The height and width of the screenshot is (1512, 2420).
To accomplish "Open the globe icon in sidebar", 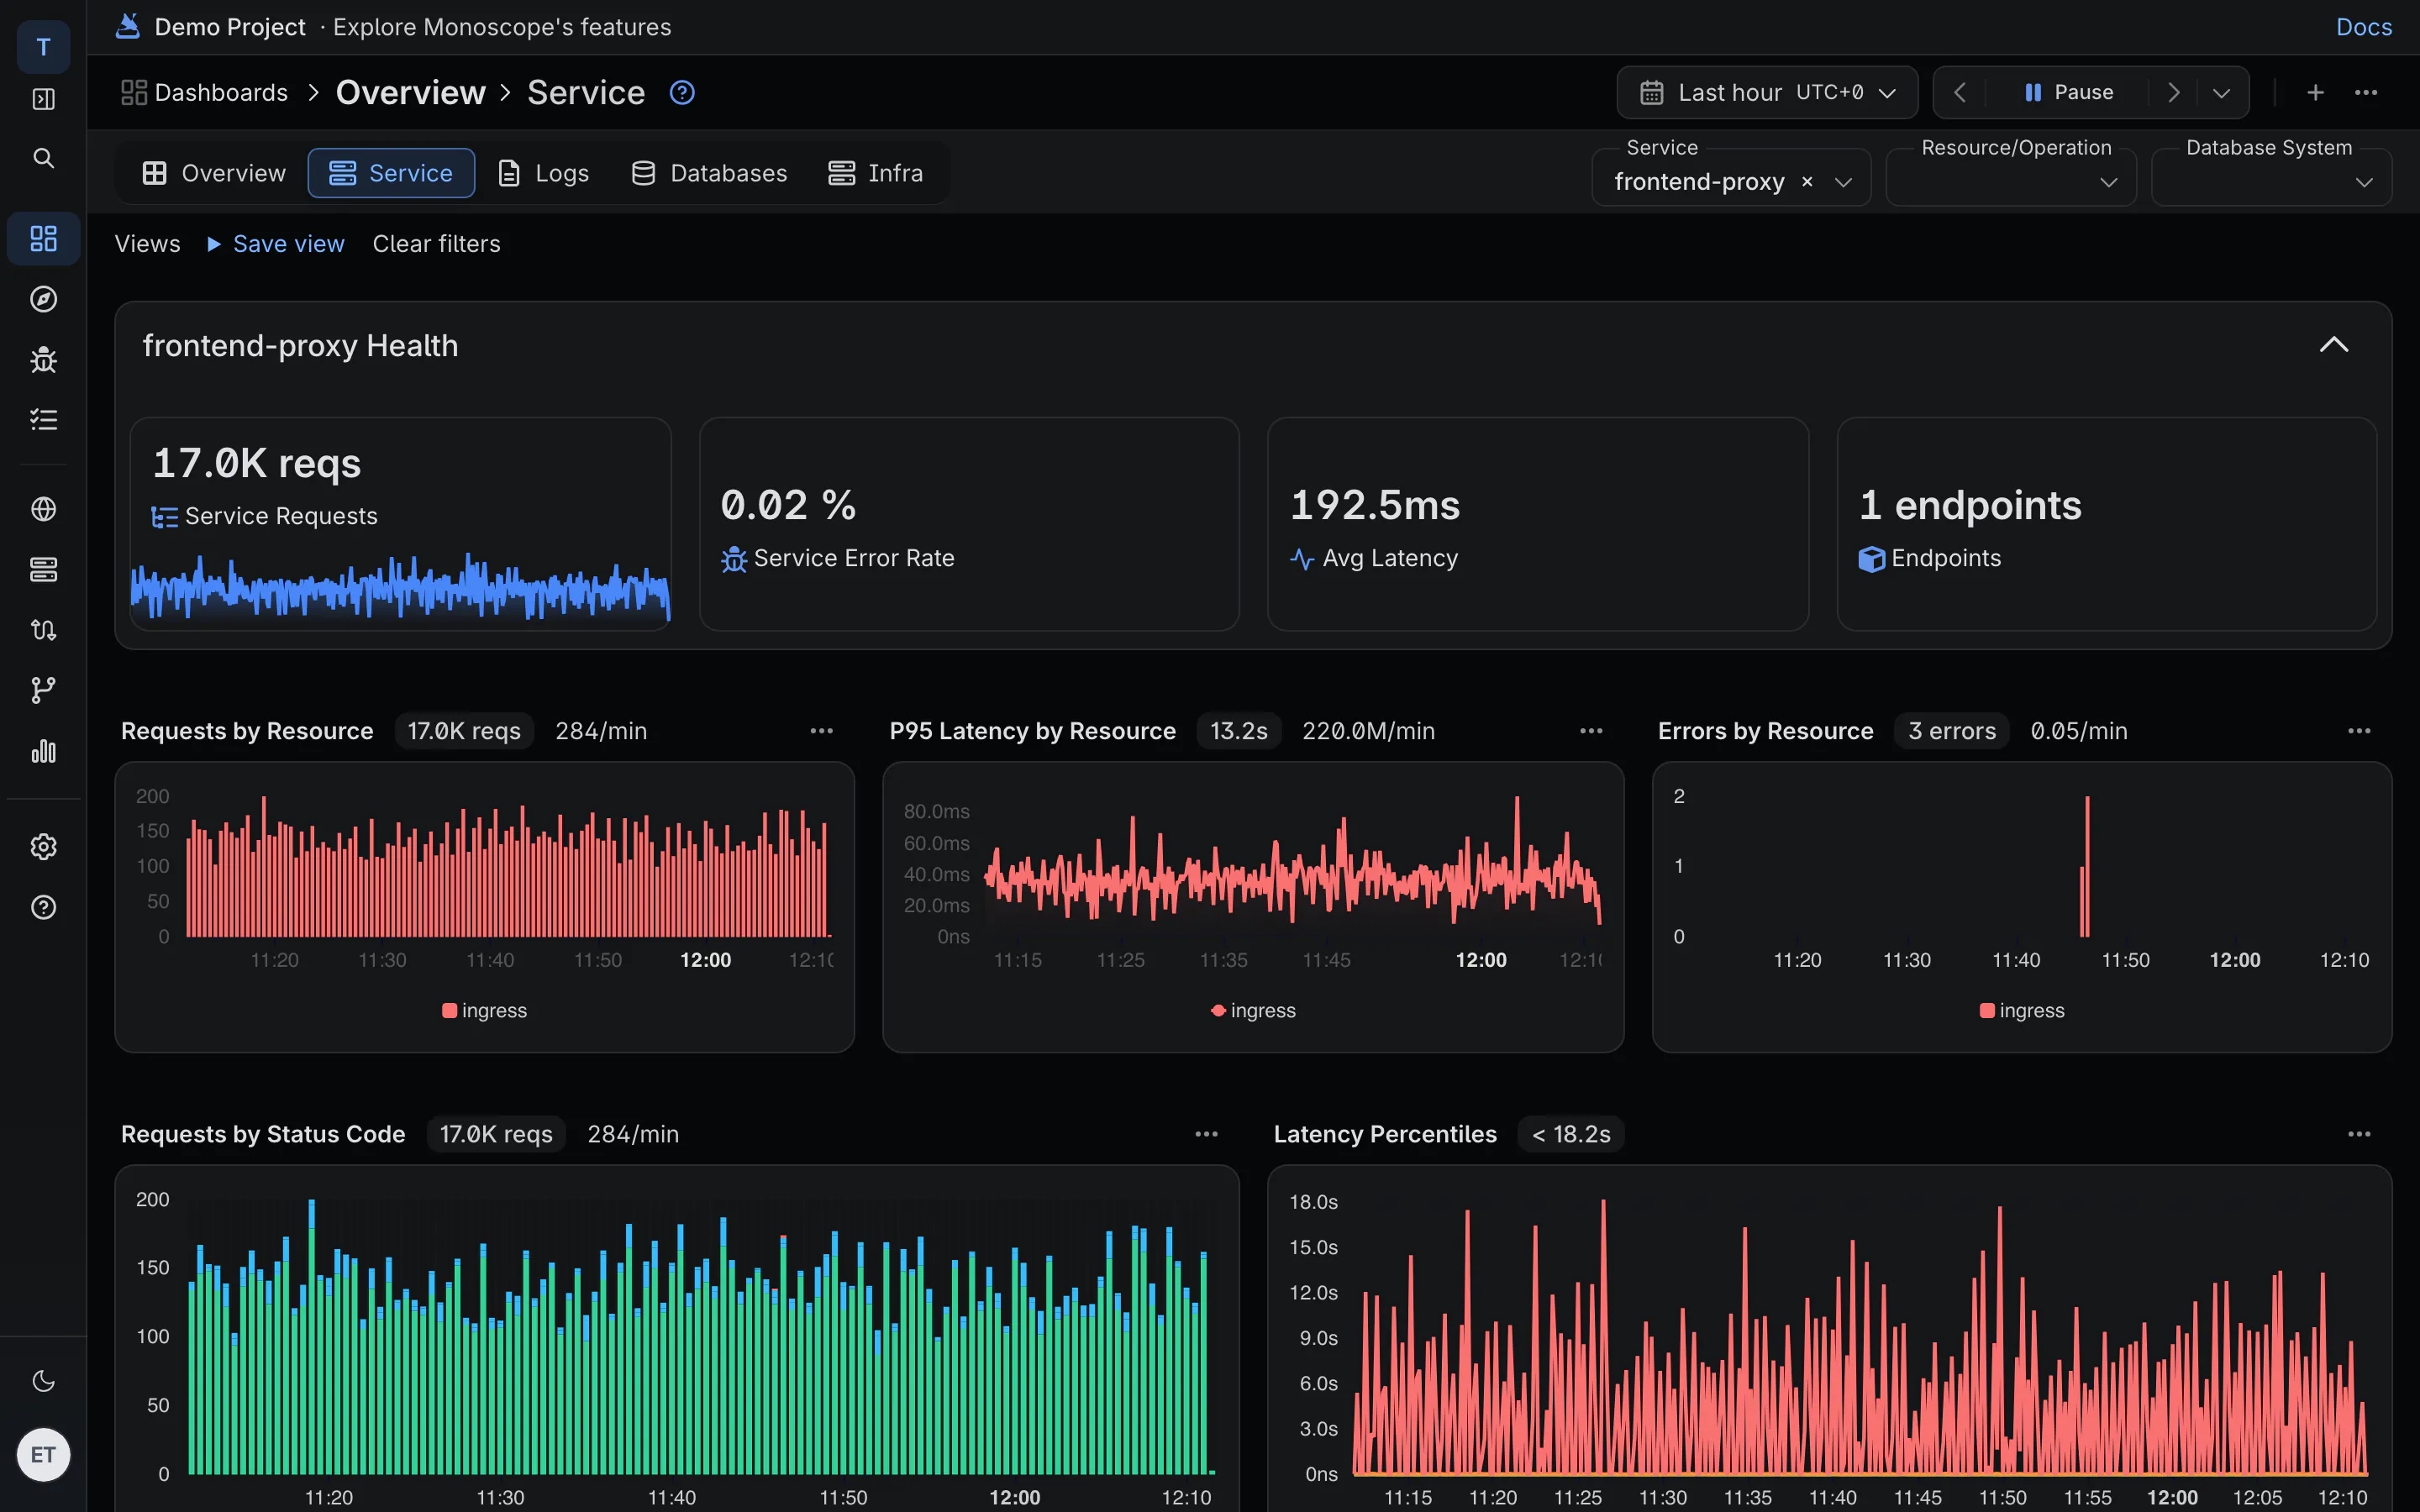I will coord(43,509).
